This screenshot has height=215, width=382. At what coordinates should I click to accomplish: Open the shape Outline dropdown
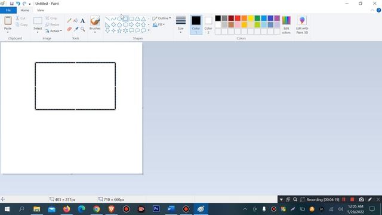(162, 19)
